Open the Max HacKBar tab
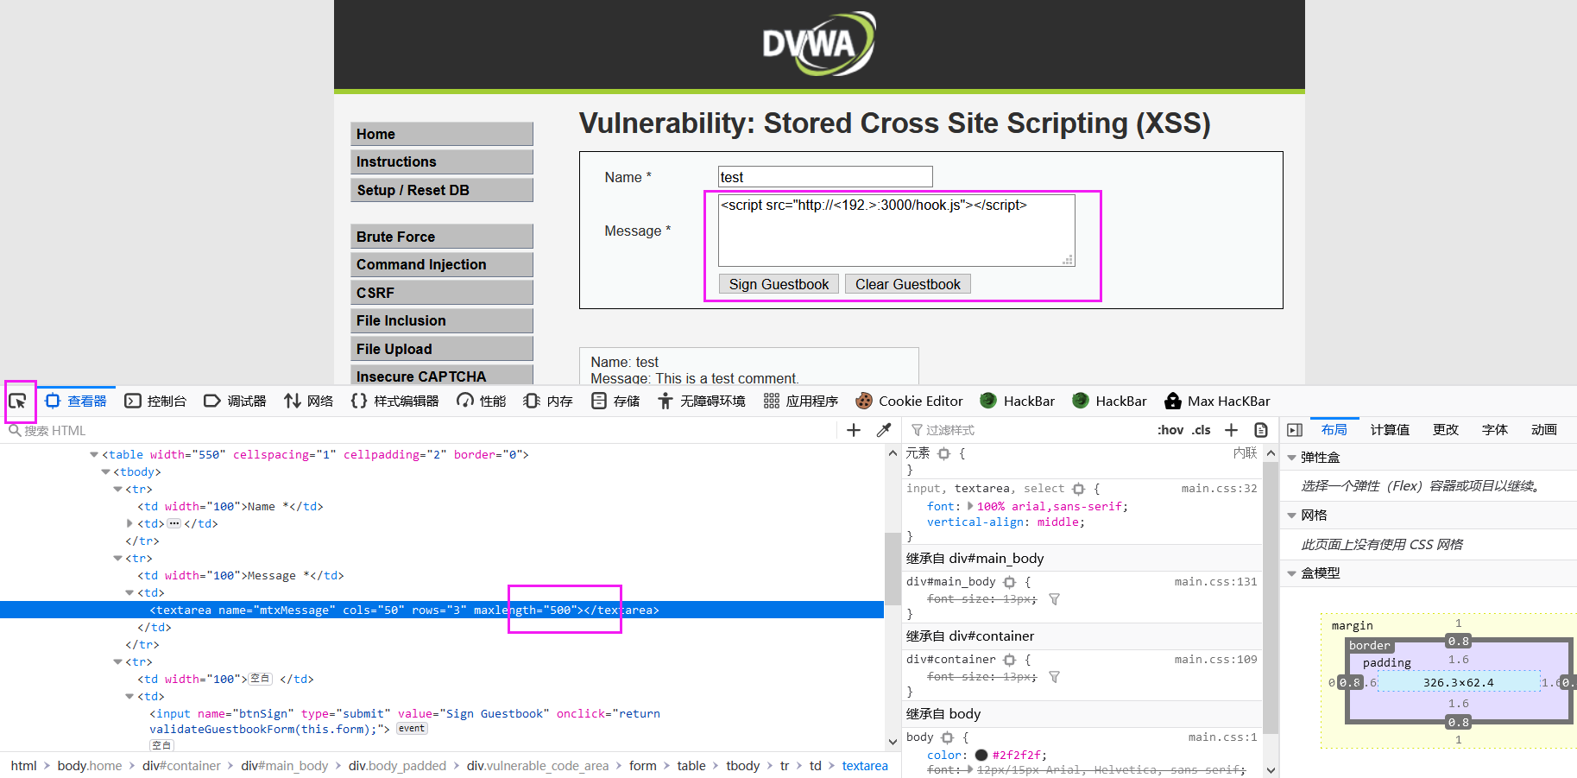1577x778 pixels. click(1217, 401)
